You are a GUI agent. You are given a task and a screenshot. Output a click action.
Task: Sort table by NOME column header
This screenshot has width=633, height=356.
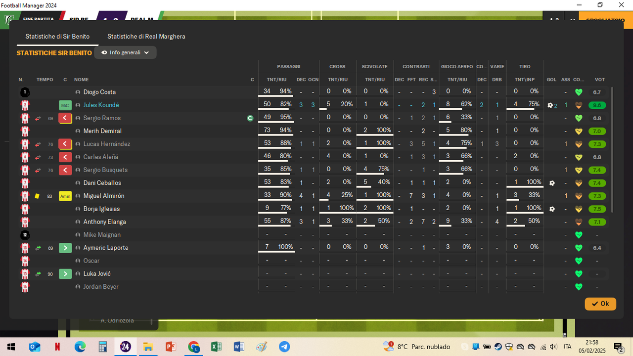(x=82, y=80)
